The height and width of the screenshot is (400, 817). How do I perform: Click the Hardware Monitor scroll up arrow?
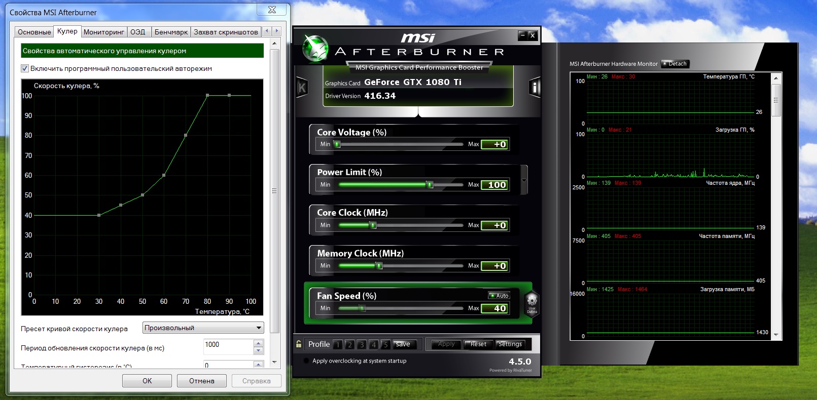coord(775,78)
